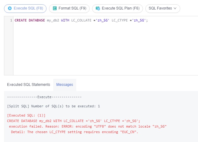Click line number 1 in the editor gutter

tap(11, 20)
